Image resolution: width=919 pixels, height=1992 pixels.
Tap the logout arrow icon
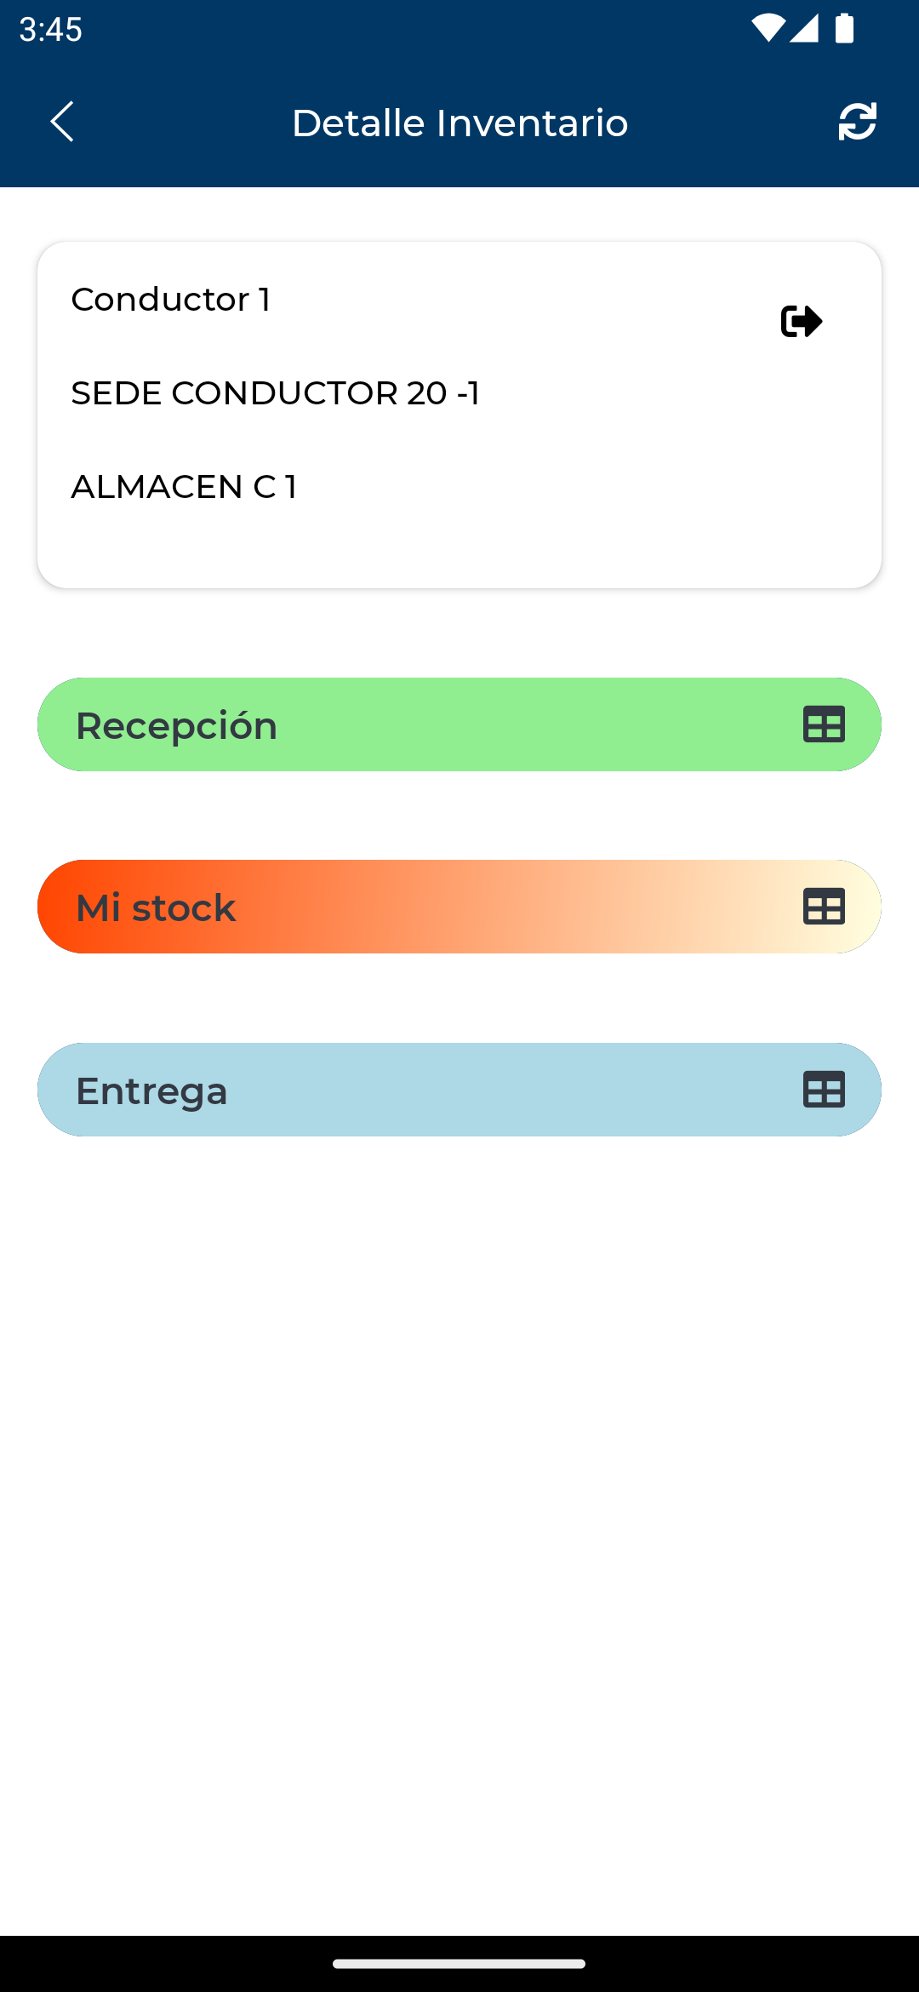point(801,321)
